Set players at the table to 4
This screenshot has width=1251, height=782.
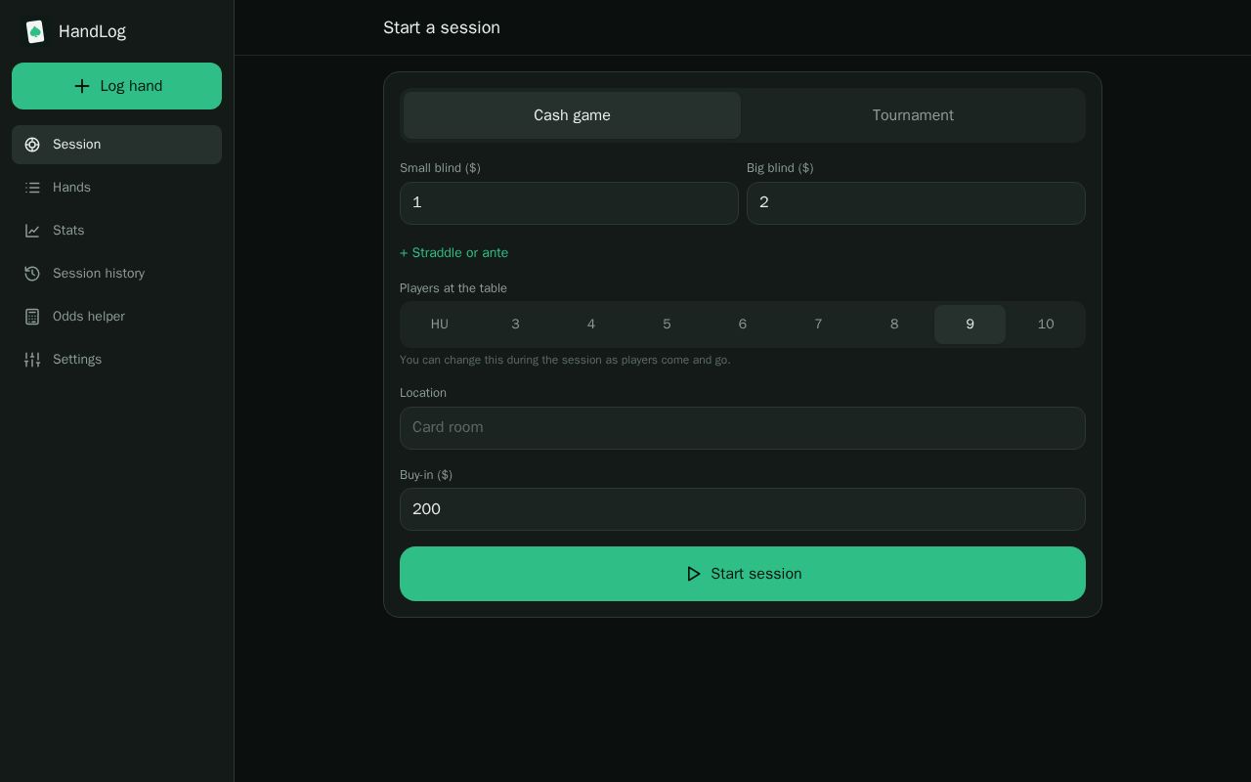[591, 325]
